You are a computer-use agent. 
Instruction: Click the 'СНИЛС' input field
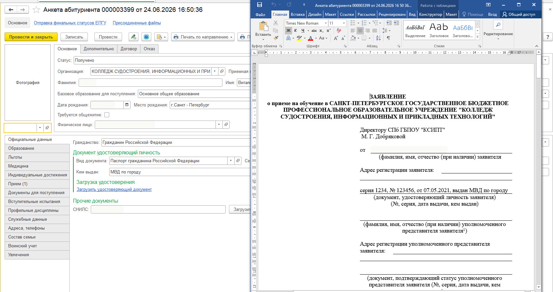click(158, 210)
